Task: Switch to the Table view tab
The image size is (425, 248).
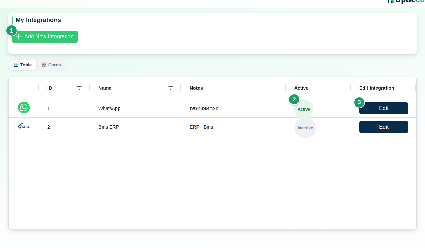Action: pyautogui.click(x=23, y=65)
